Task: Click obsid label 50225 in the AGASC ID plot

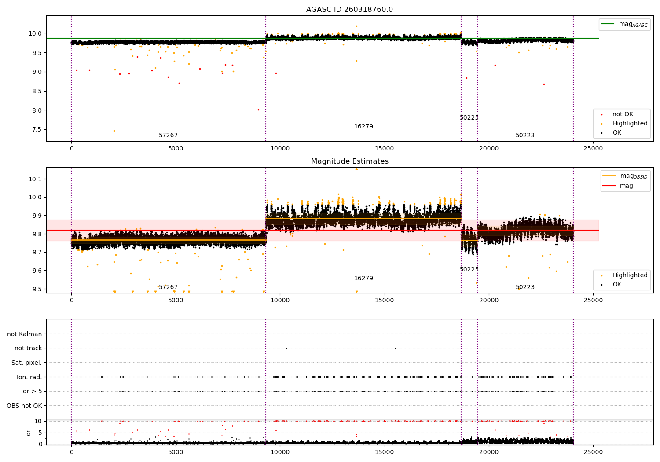Action: 469,118
